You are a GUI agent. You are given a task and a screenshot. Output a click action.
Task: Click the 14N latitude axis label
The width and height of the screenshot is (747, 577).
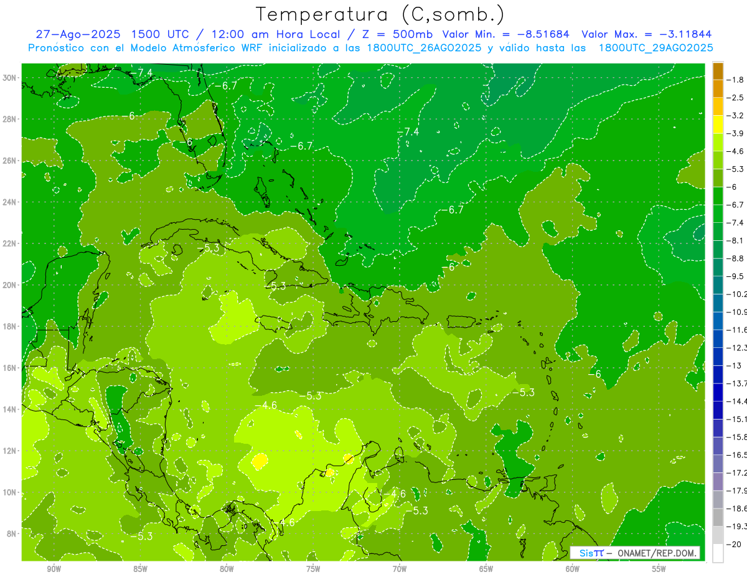tap(11, 409)
